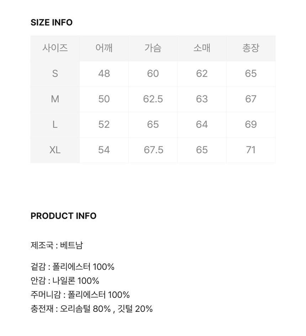Select the 71 total length cell
The width and height of the screenshot is (306, 336).
[251, 150]
